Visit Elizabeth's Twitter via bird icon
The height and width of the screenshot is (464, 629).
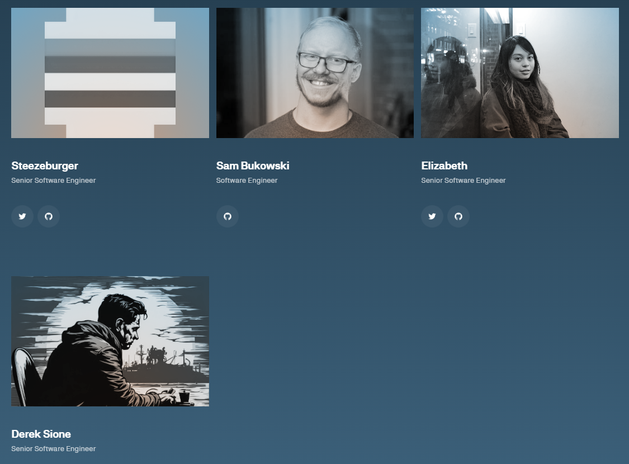(432, 216)
